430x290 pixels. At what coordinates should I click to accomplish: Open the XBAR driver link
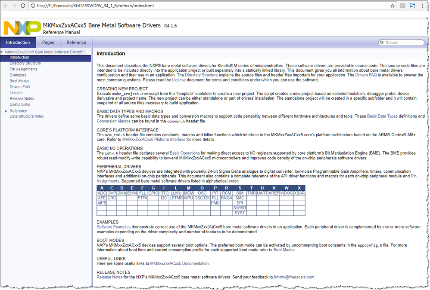(299, 193)
